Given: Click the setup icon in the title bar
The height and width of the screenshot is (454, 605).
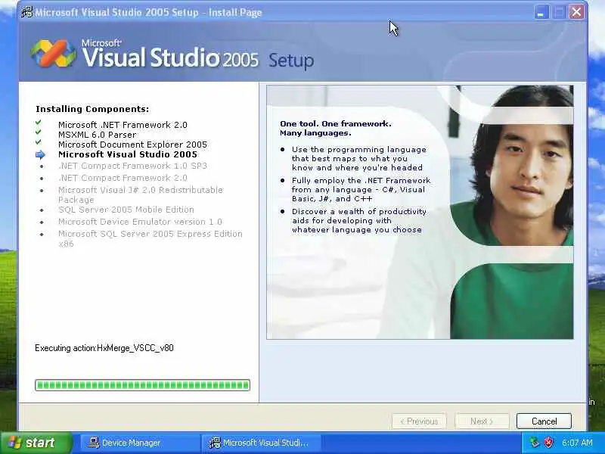Looking at the screenshot, I should pyautogui.click(x=27, y=12).
